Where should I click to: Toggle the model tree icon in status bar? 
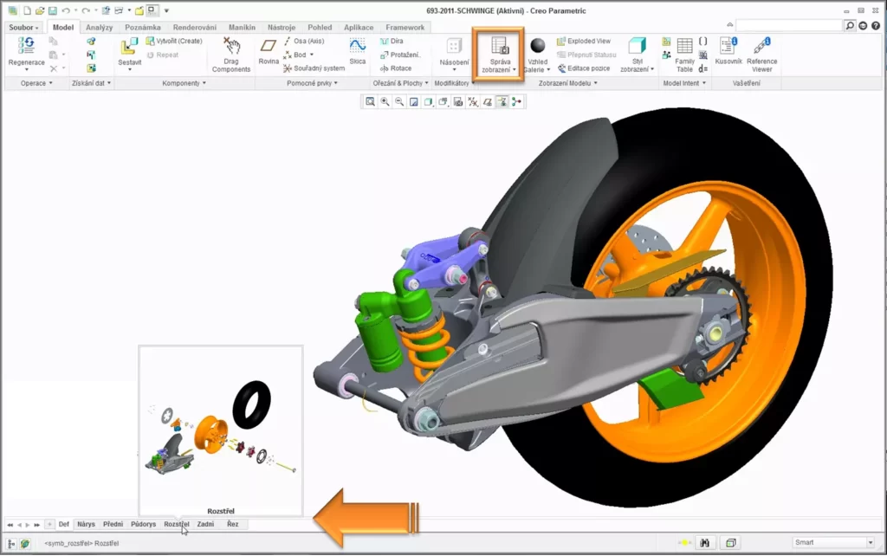[x=10, y=543]
